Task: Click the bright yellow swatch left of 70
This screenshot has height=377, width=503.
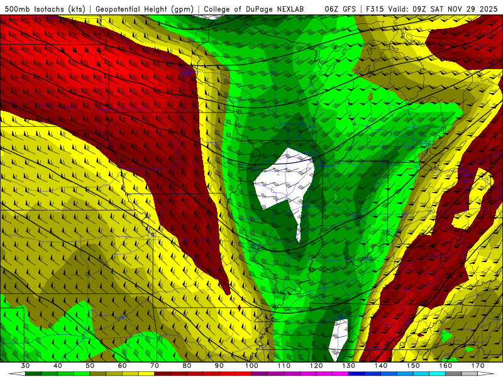Action: 146,374
